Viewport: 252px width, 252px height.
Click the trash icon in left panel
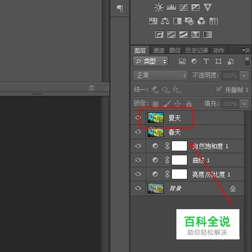pyautogui.click(x=91, y=87)
